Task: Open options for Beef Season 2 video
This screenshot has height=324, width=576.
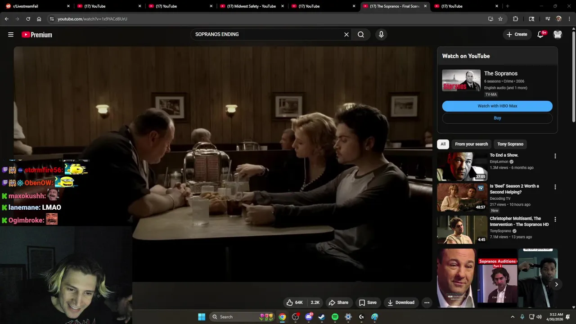Action: (555, 187)
